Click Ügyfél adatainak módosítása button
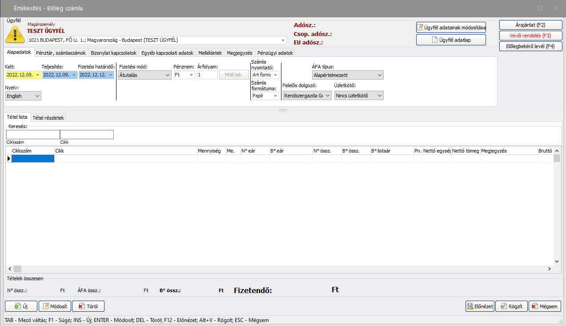Screen dimensions: 566x326 click(x=451, y=28)
